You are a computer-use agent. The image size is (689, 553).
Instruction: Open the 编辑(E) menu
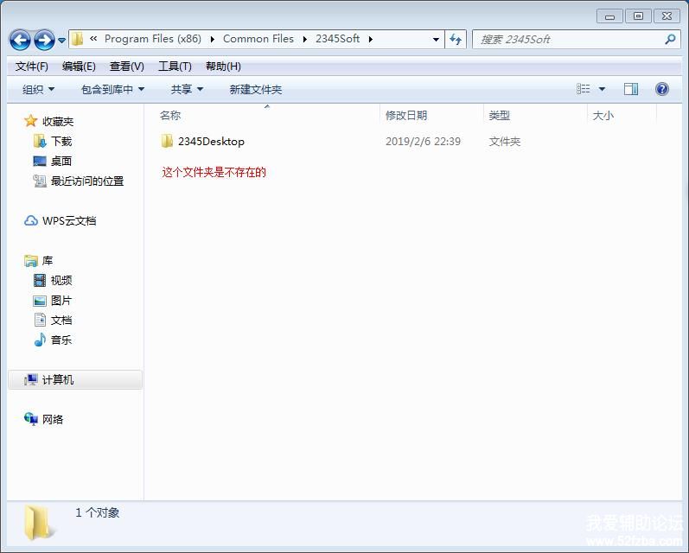79,67
